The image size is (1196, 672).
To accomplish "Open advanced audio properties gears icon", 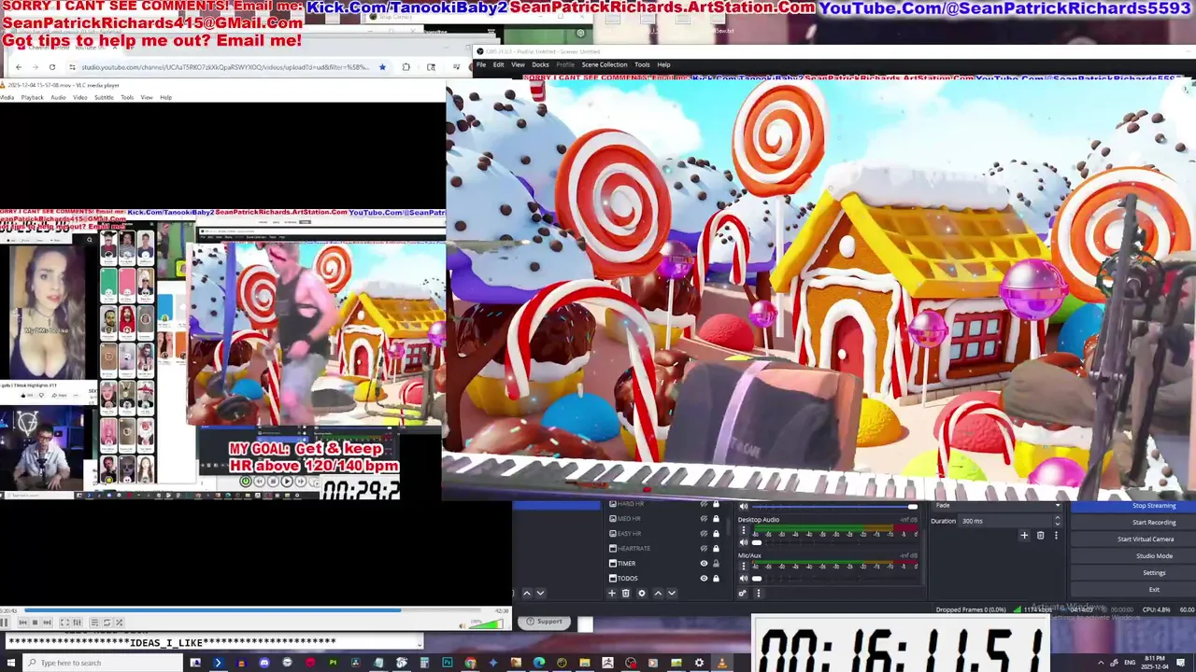I will click(743, 594).
